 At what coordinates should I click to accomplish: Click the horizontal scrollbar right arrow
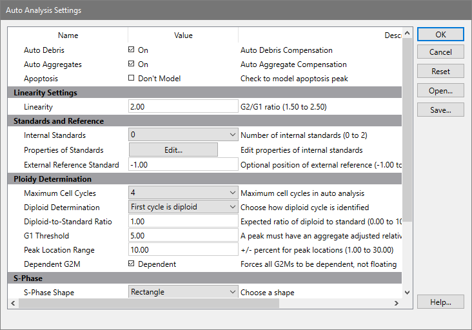(x=397, y=303)
